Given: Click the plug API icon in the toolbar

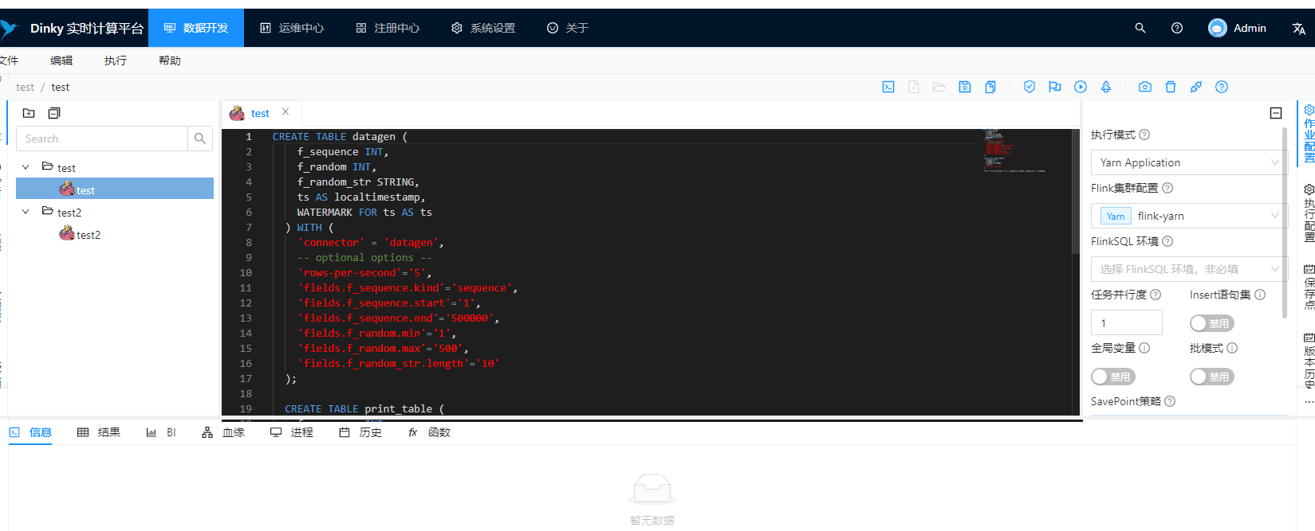Looking at the screenshot, I should (x=1196, y=87).
